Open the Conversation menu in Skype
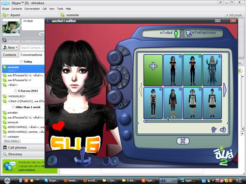 click(x=32, y=9)
